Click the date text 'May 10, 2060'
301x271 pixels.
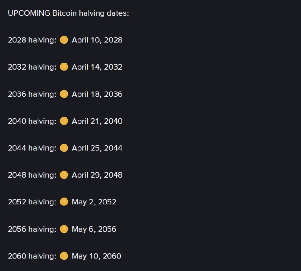coord(96,256)
